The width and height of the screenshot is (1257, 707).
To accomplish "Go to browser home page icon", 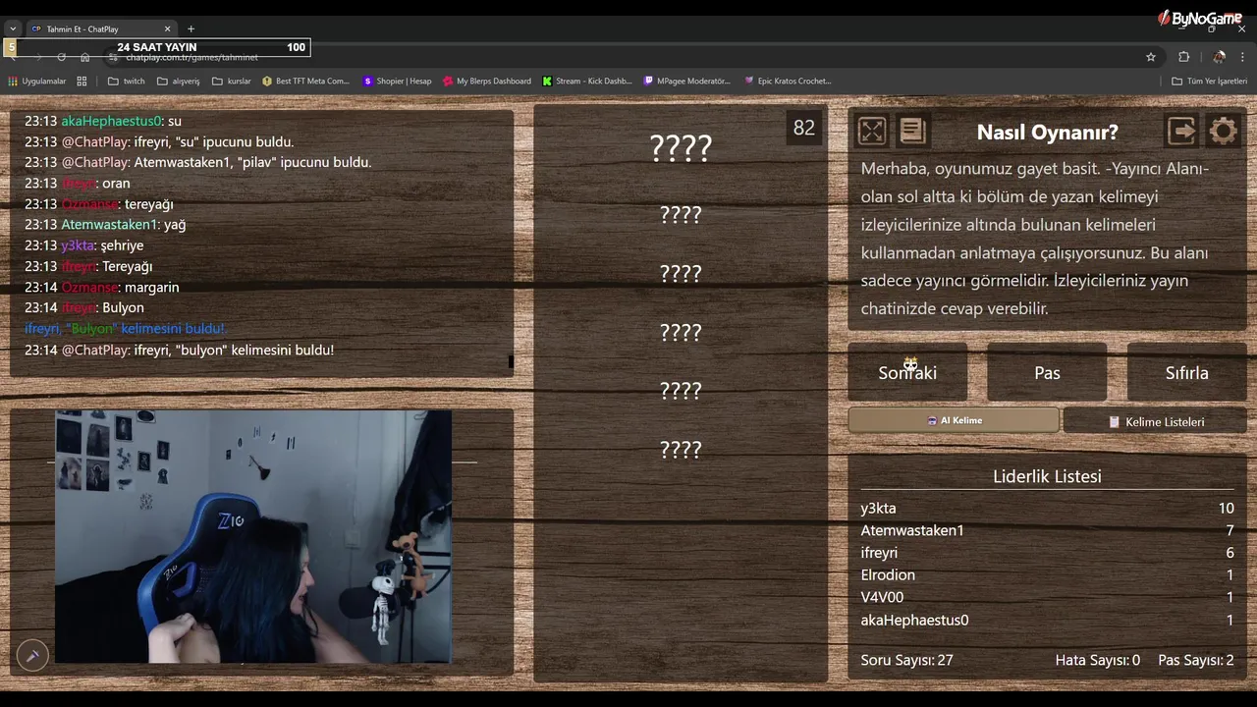I will pos(85,57).
